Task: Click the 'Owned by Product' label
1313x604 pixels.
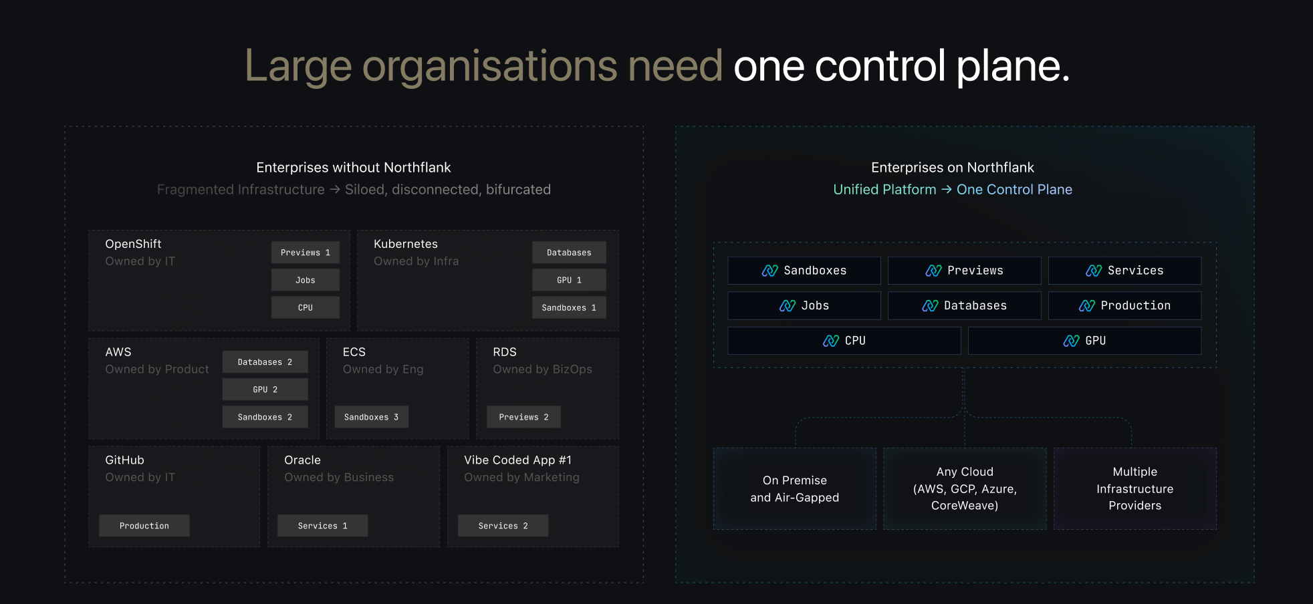Action: pos(157,369)
